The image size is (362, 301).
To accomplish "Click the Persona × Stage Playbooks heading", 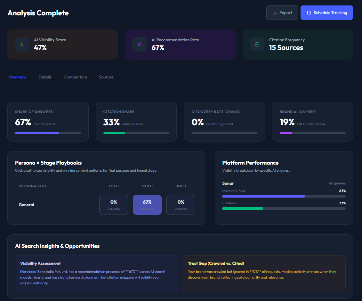I will pyautogui.click(x=48, y=163).
